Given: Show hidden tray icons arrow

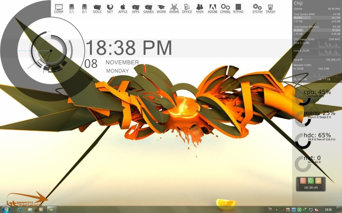Looking at the screenshot, I should coord(277,210).
